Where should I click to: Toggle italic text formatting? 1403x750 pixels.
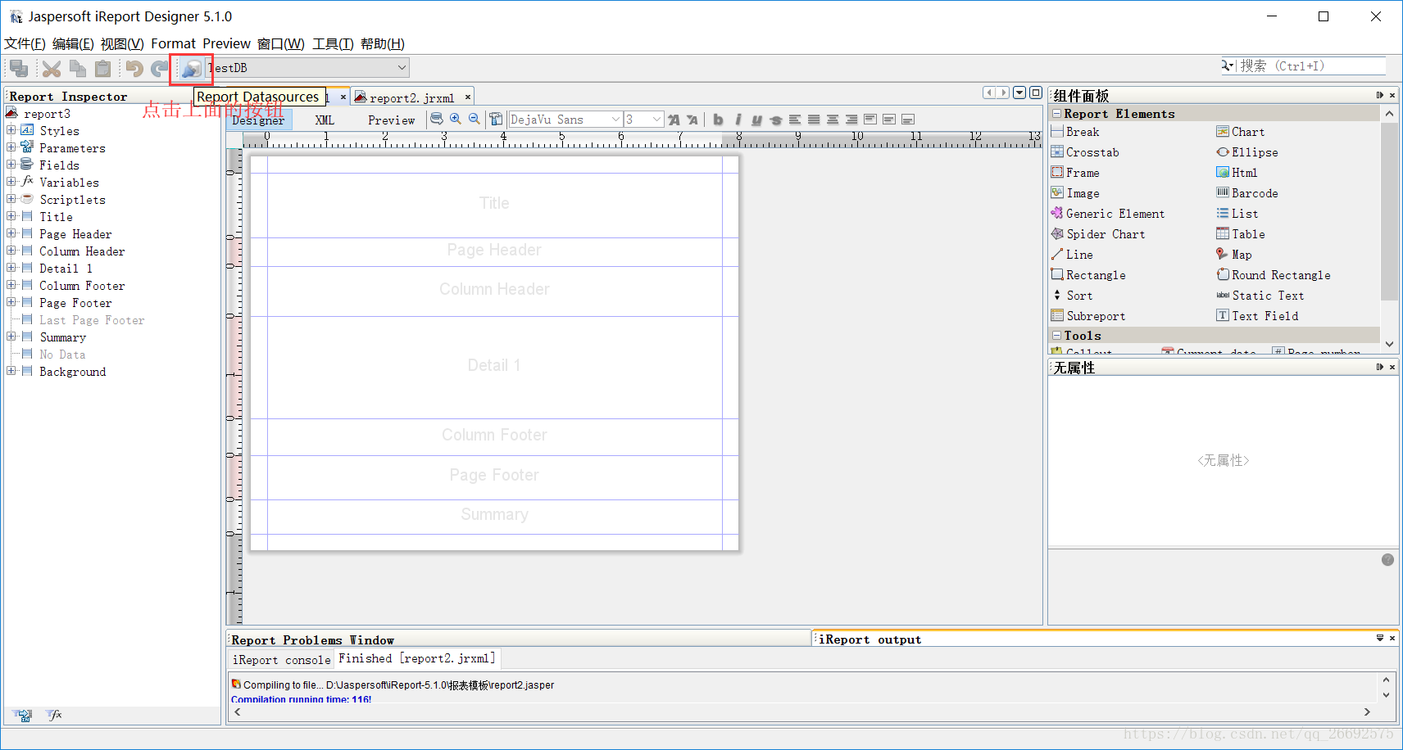click(x=738, y=120)
